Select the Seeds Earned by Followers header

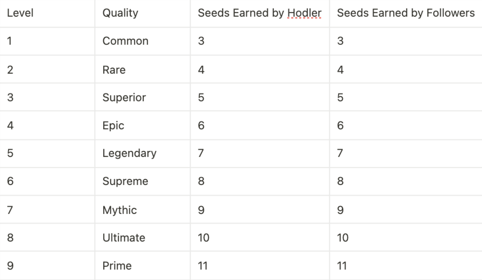(x=405, y=13)
